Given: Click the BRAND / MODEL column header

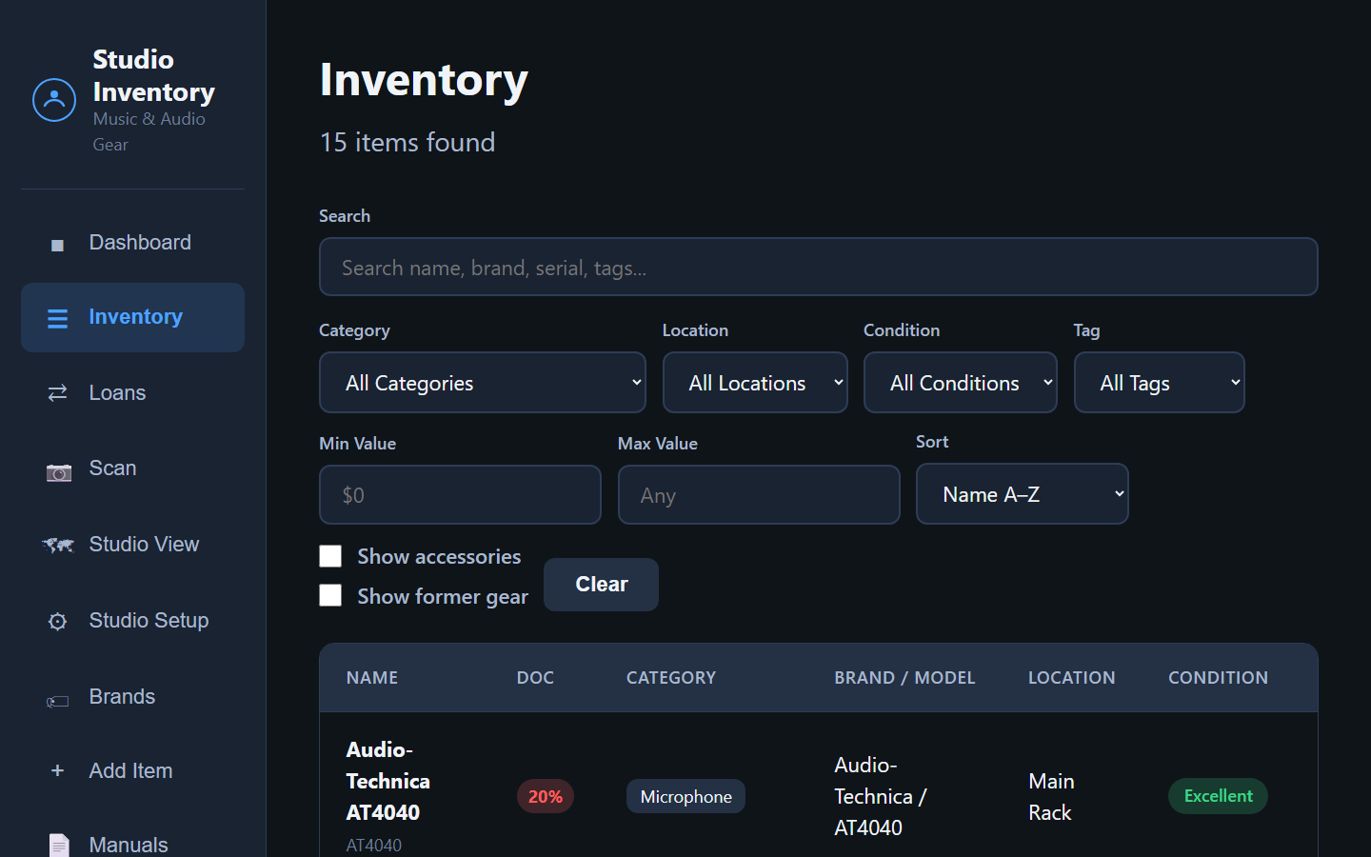Looking at the screenshot, I should point(904,678).
